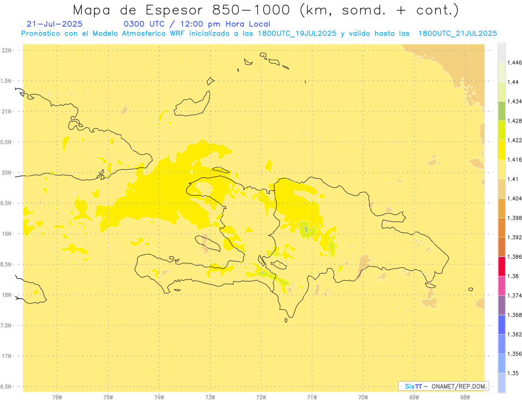The width and height of the screenshot is (522, 403).
Task: Select the '1.398' colorbar label
Action: coord(515,218)
